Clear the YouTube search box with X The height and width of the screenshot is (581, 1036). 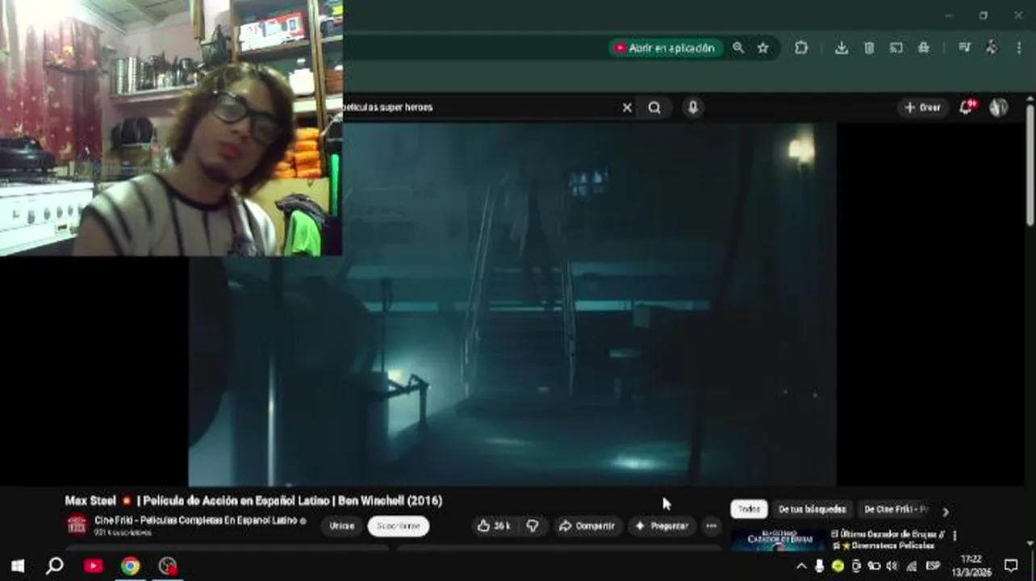point(627,107)
